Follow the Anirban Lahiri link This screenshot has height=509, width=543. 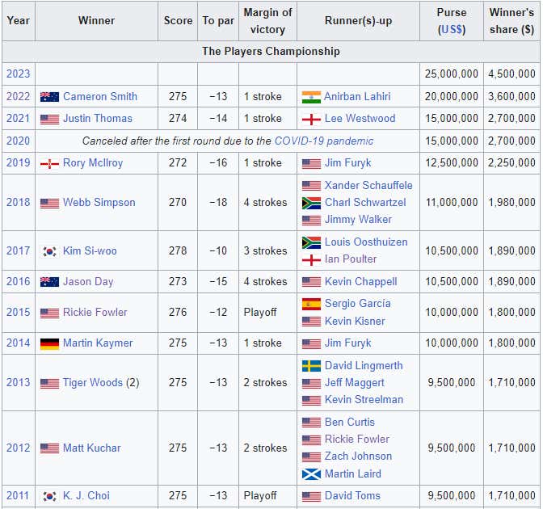(357, 97)
